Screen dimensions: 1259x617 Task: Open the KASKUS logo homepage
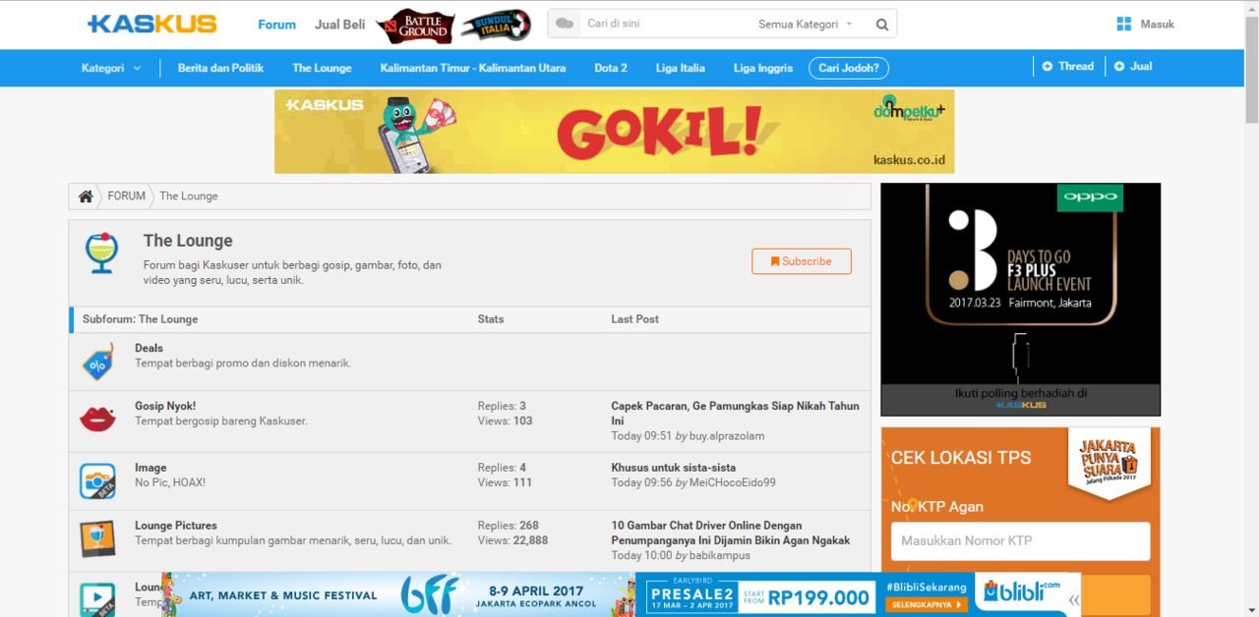point(152,24)
